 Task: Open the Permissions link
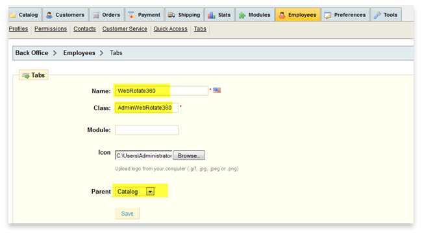pos(51,28)
